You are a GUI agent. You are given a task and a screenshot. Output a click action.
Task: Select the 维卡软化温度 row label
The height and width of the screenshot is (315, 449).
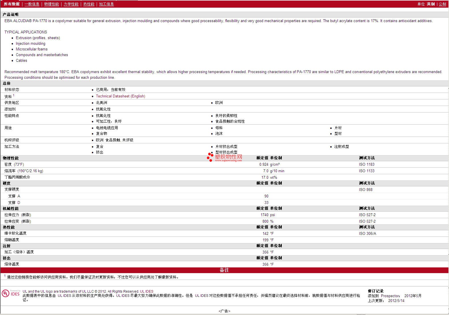pyautogui.click(x=15, y=233)
